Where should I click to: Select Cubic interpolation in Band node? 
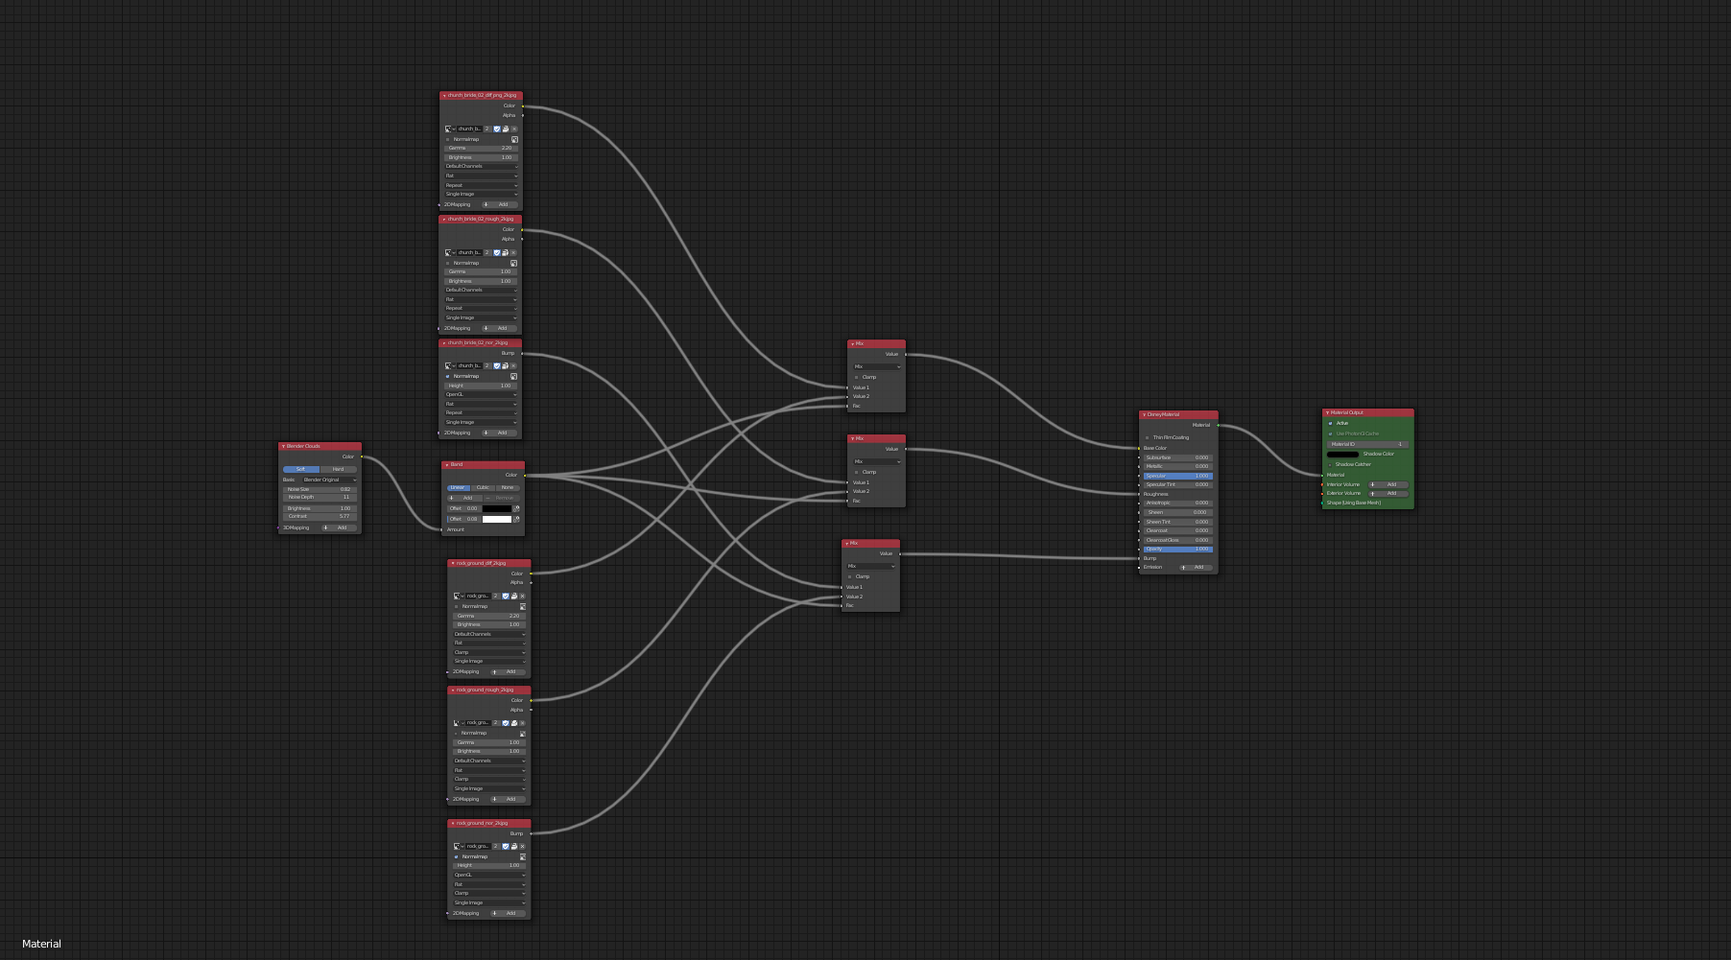(483, 487)
